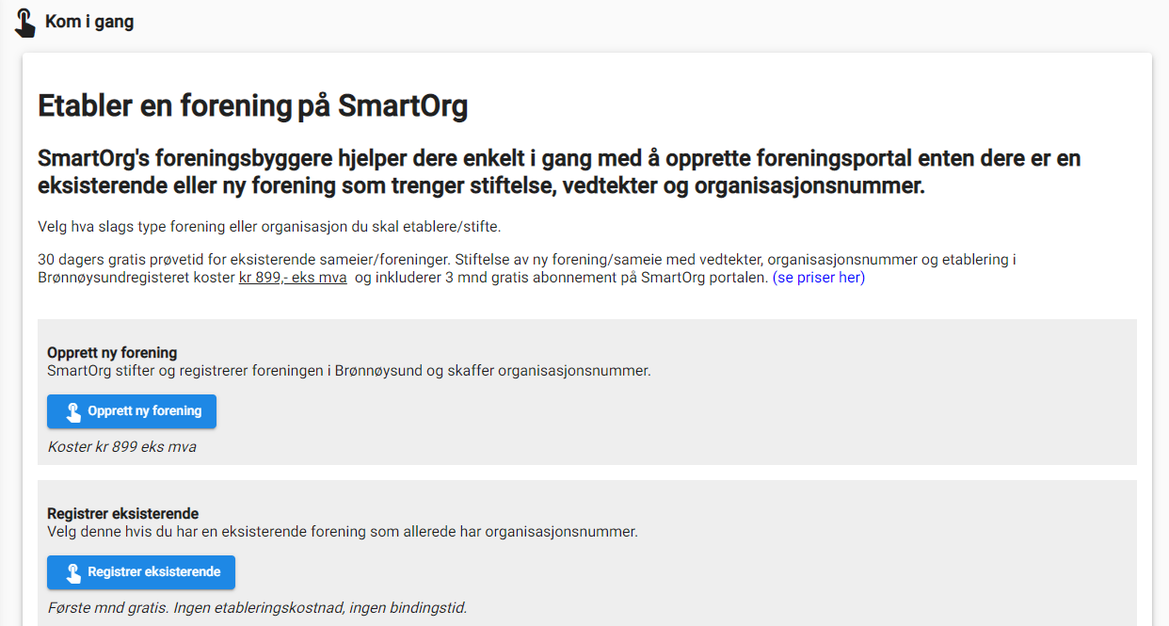Click the hand icon in Registrer eksisterende button
This screenshot has height=626, width=1169.
(x=72, y=573)
